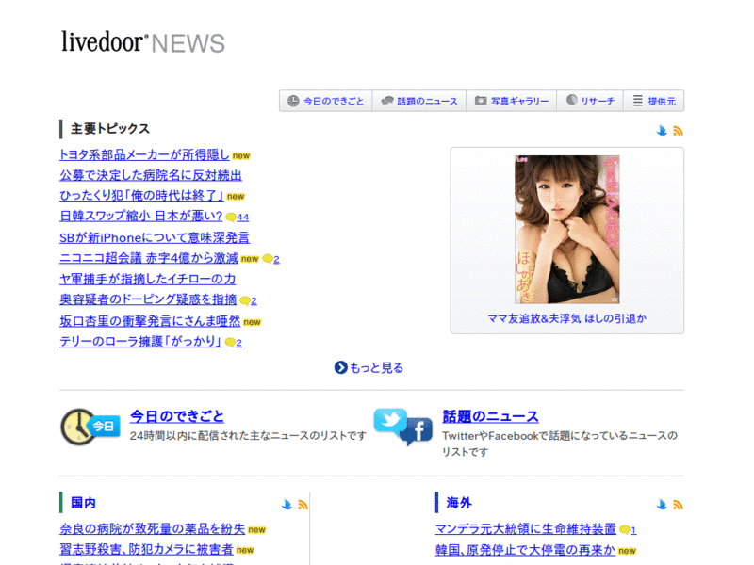This screenshot has height=565, width=754.
Task: Open headline 奈良の病院が致死量の薬品を紛失
Action: (x=153, y=529)
